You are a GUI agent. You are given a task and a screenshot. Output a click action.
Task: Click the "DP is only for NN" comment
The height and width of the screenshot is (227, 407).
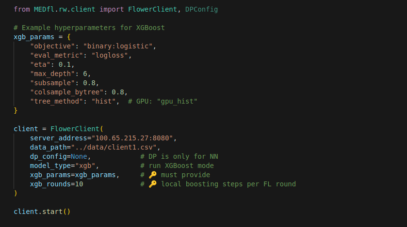(179, 156)
